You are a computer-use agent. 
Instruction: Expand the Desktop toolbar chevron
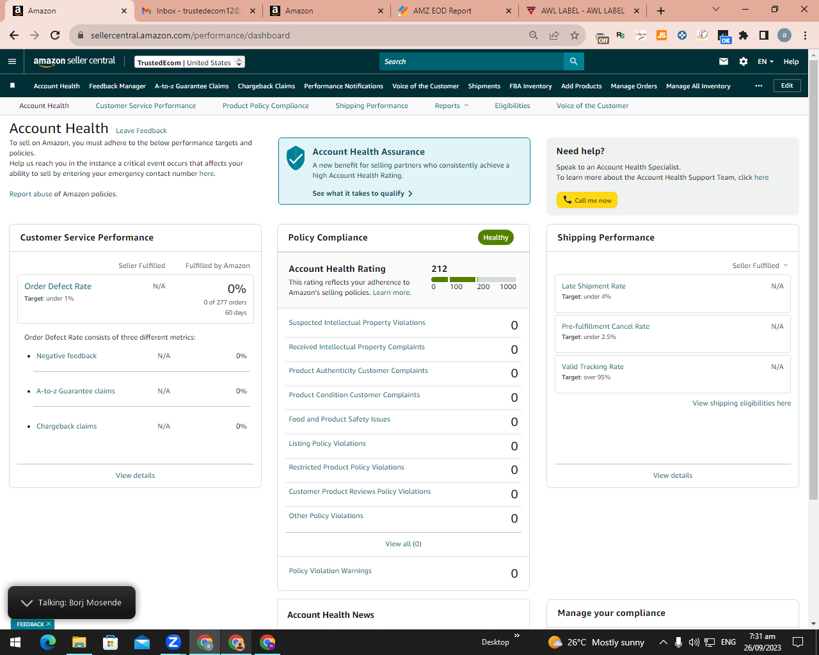click(517, 636)
